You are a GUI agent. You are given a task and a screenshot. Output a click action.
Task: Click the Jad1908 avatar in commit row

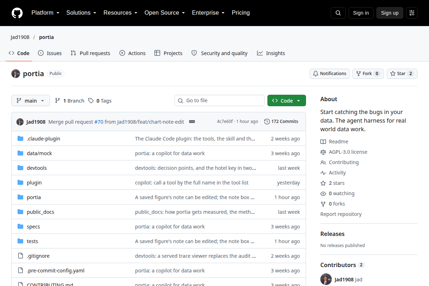coord(20,122)
